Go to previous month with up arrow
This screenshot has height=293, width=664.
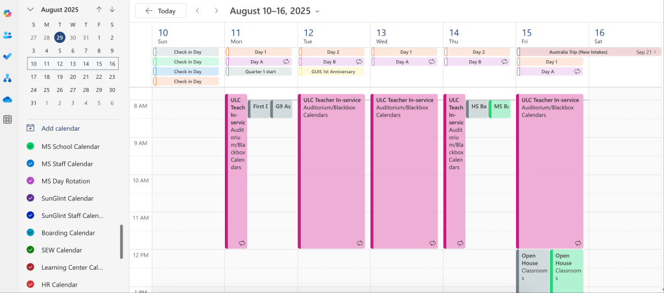pyautogui.click(x=99, y=10)
